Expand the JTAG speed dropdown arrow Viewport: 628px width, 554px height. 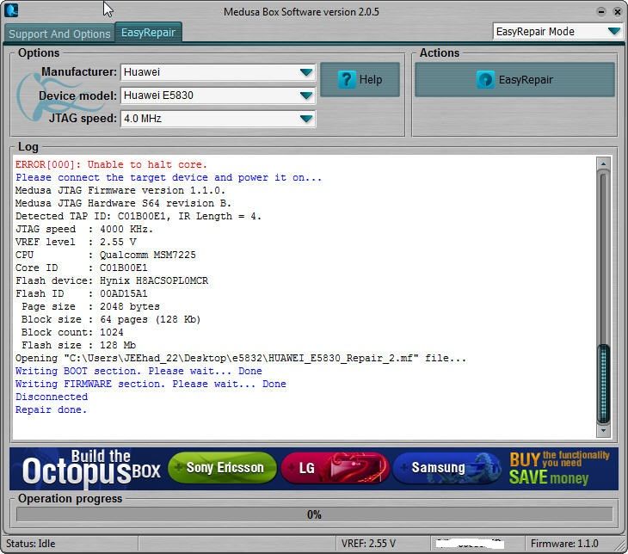tap(306, 119)
